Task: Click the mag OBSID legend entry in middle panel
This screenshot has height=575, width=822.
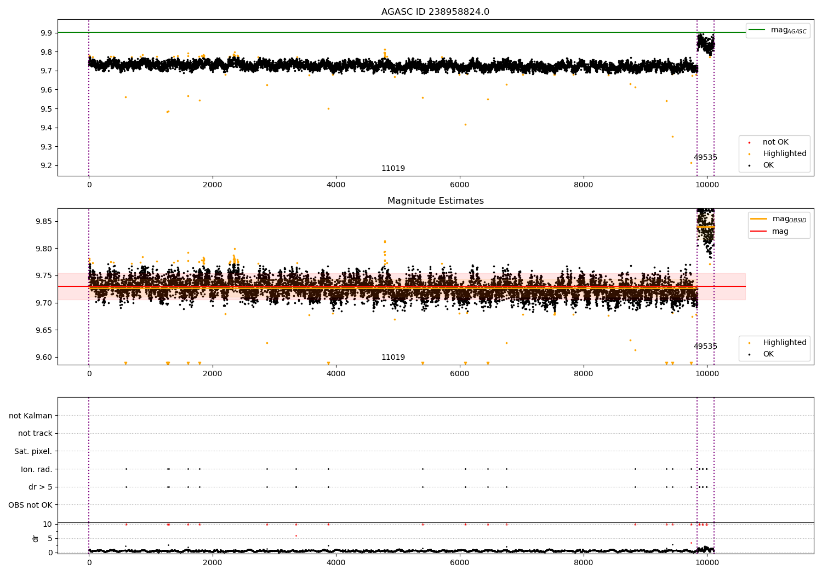Action: tap(779, 219)
